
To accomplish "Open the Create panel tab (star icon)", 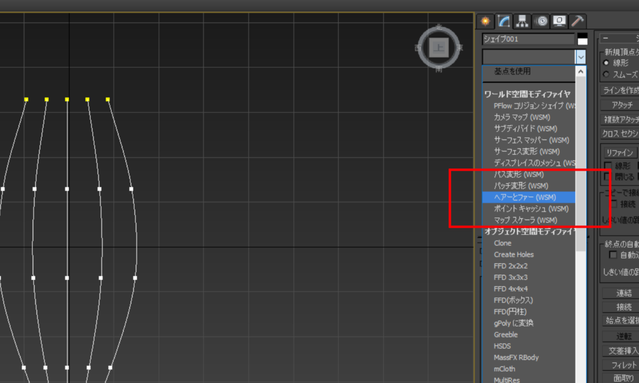I will 485,21.
